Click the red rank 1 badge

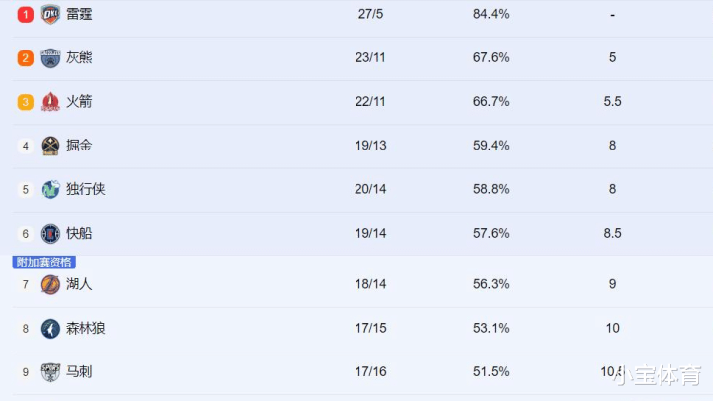(26, 15)
